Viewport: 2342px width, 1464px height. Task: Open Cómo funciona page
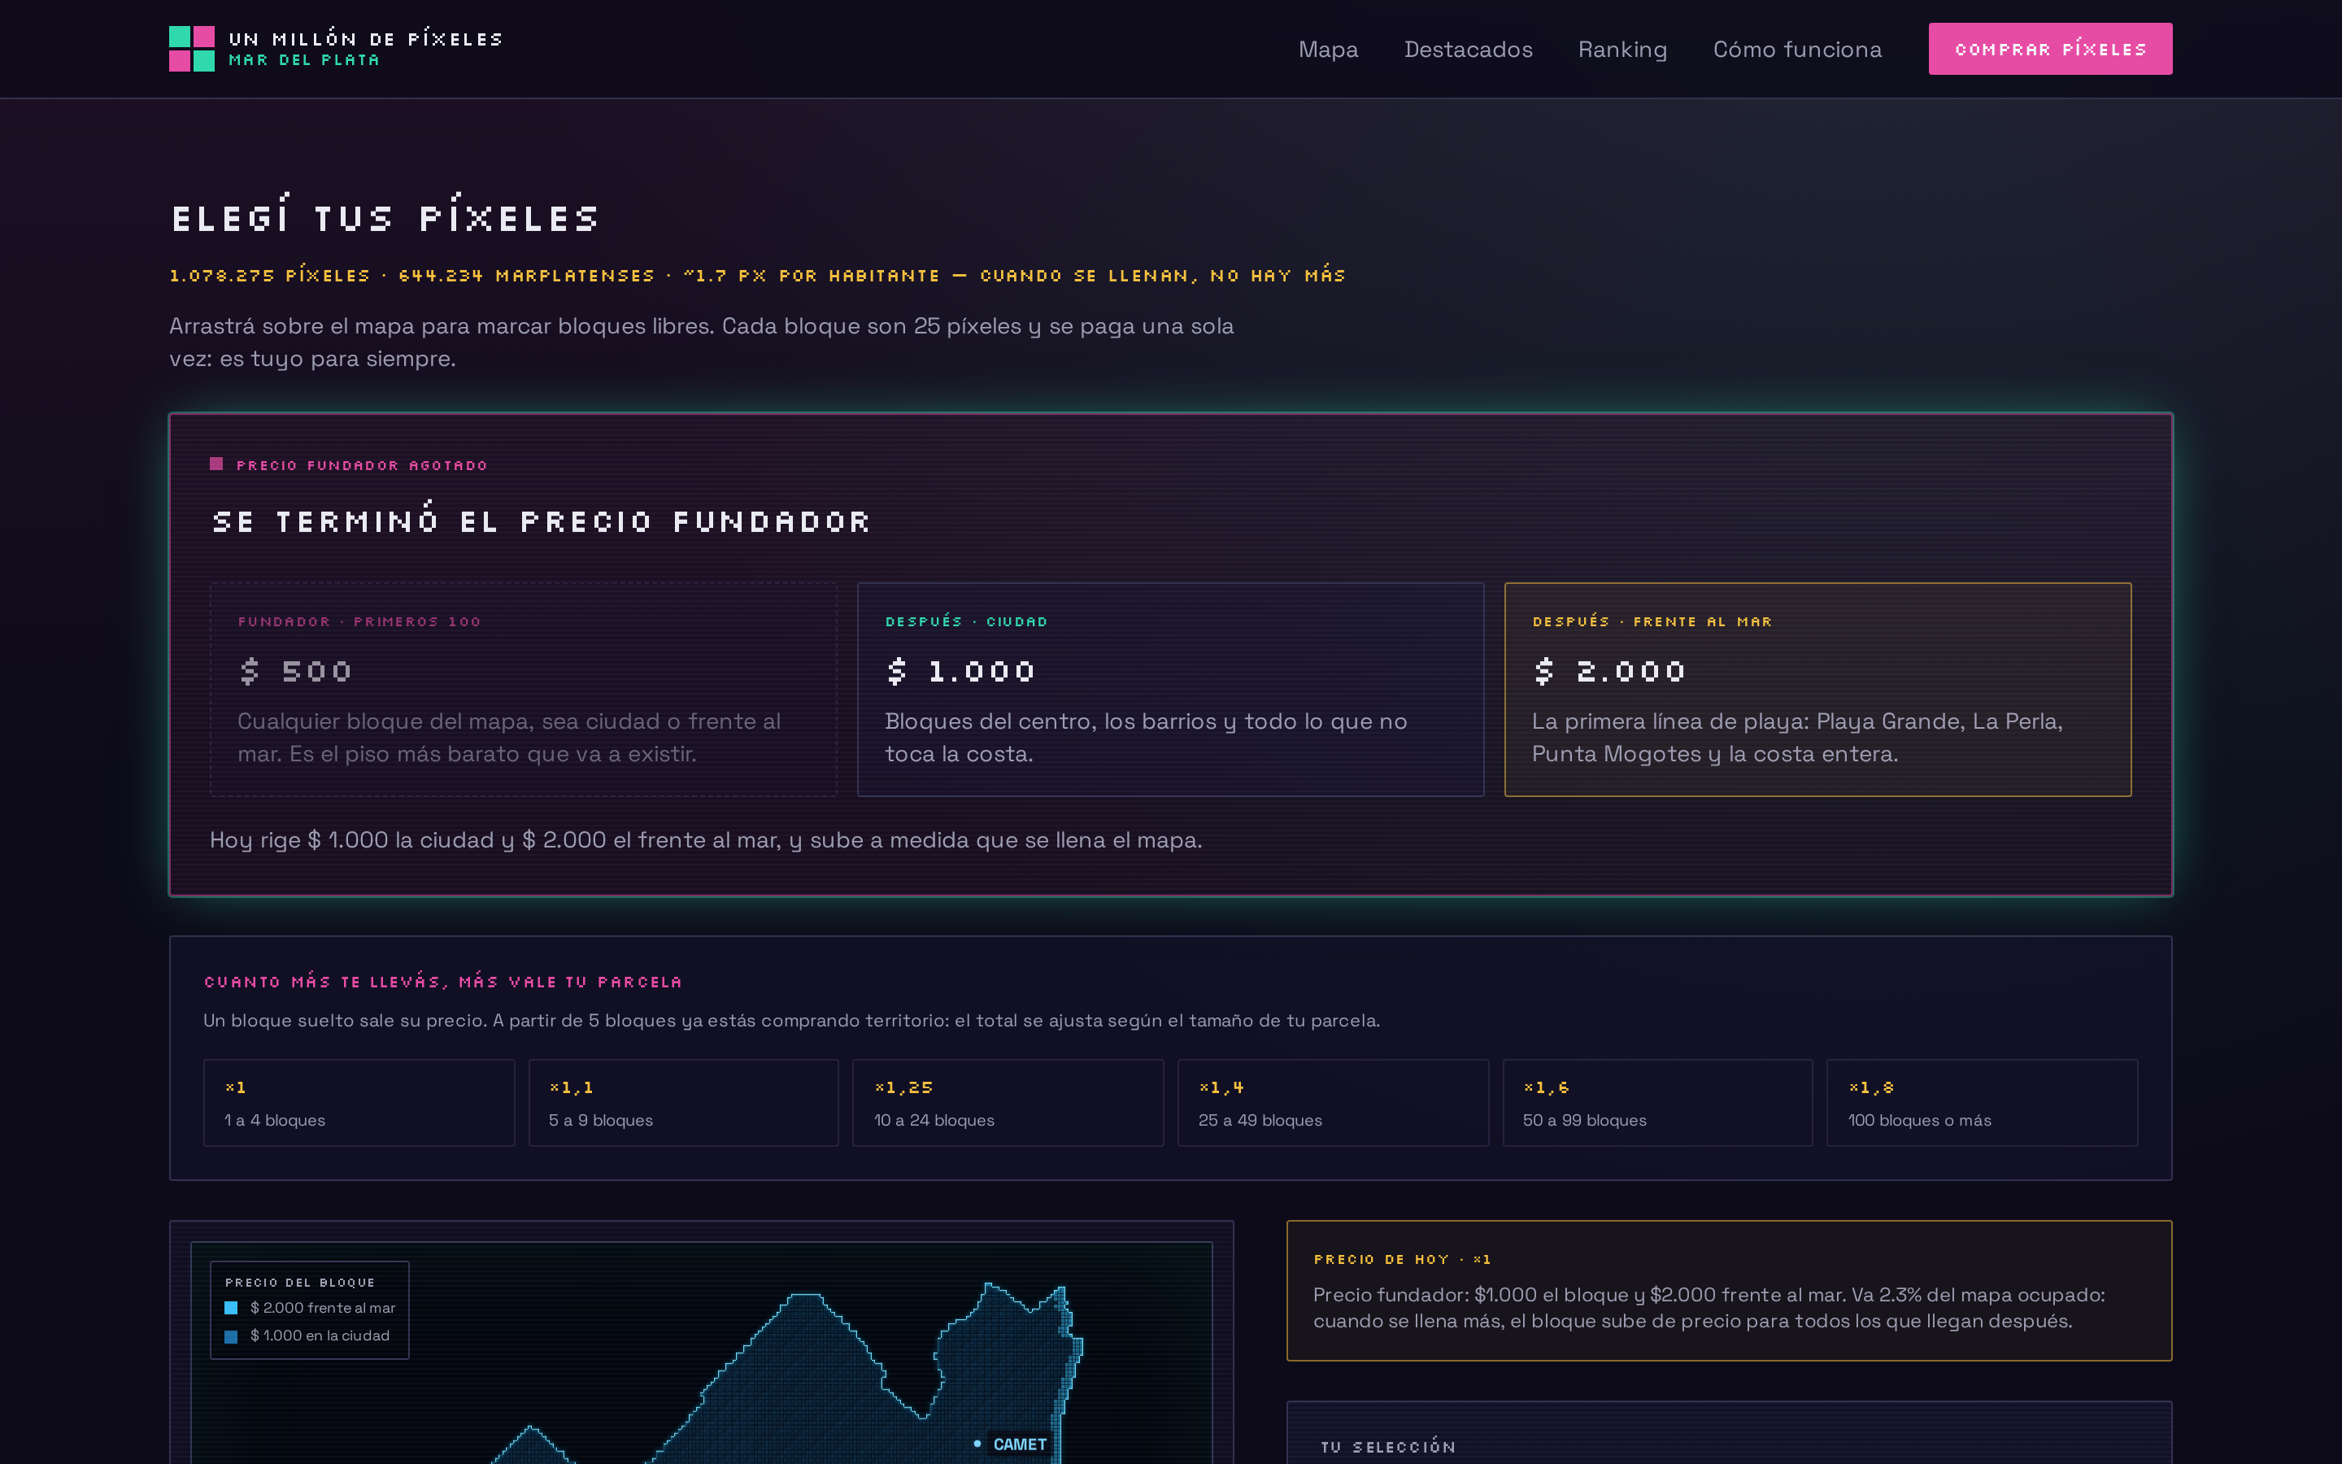[1797, 50]
